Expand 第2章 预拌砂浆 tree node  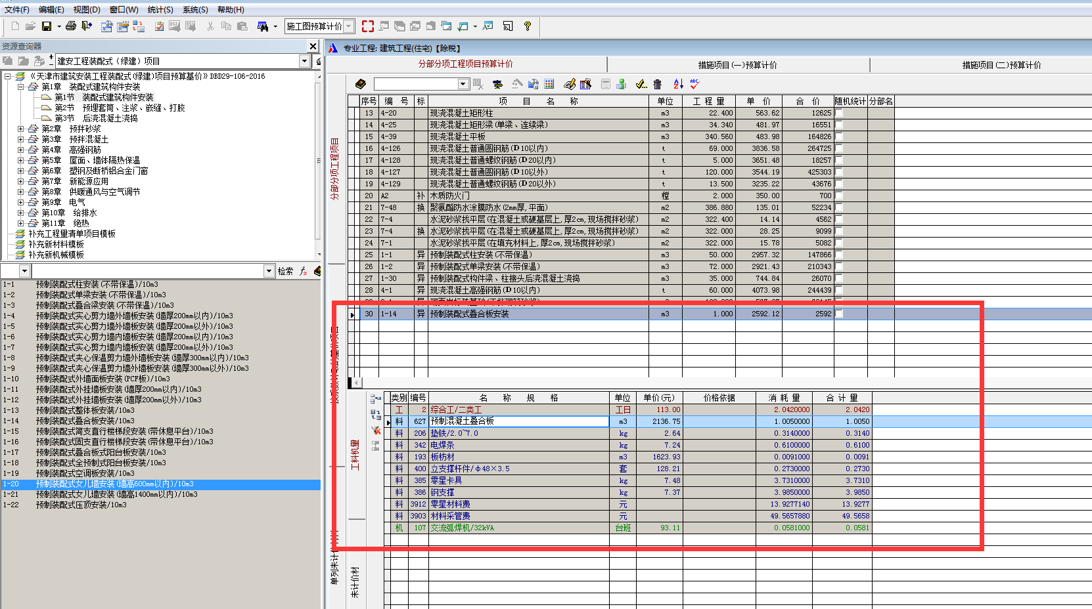point(21,129)
